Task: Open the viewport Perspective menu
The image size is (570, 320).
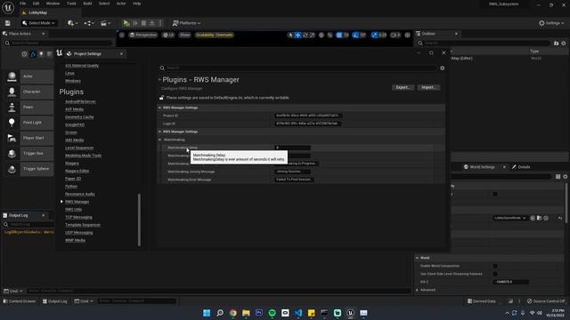Action: (x=143, y=35)
